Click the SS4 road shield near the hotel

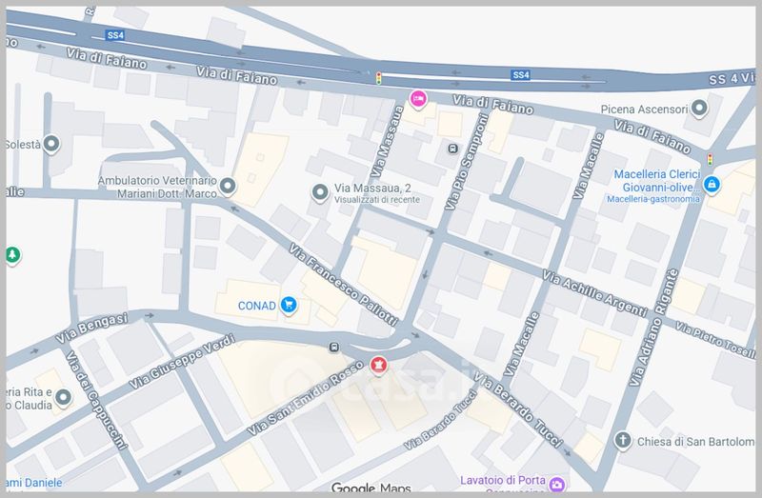tap(520, 74)
